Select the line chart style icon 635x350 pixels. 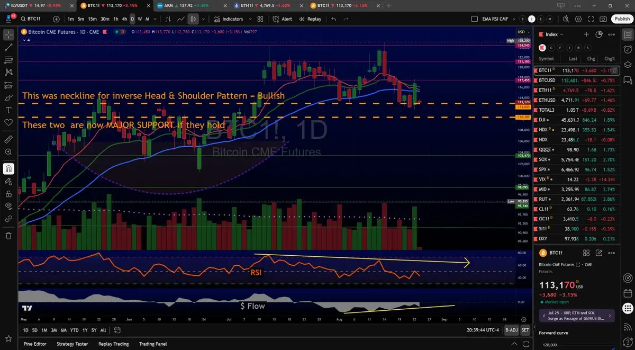click(181, 19)
